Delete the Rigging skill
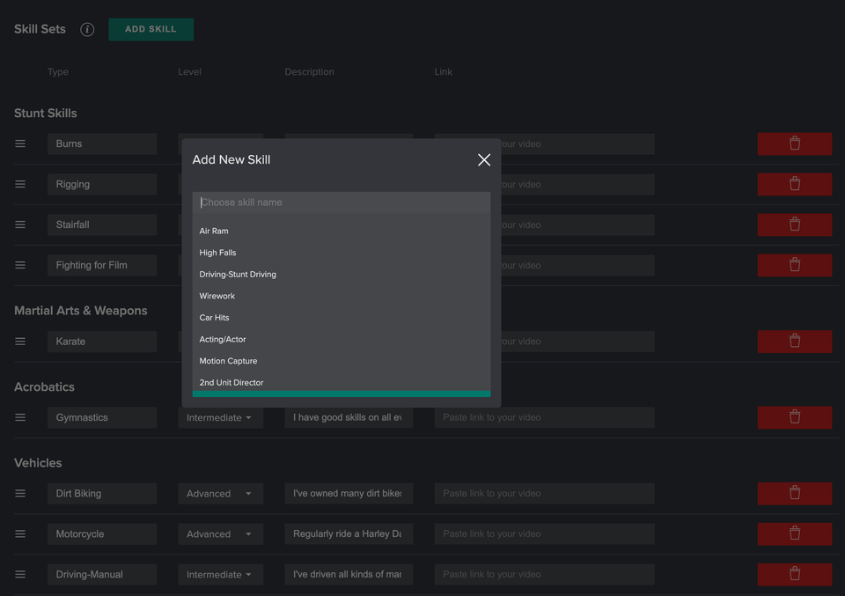Viewport: 845px width, 596px height. pyautogui.click(x=795, y=184)
